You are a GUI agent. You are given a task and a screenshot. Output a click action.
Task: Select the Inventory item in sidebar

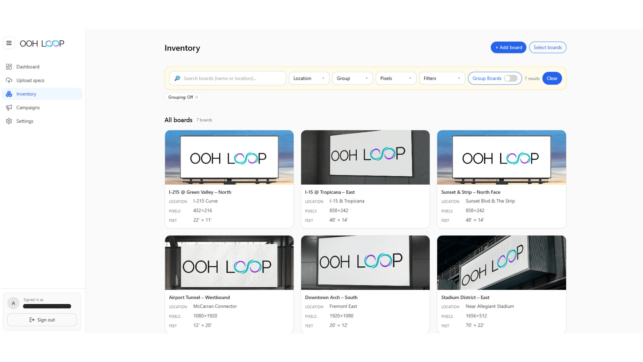point(26,94)
